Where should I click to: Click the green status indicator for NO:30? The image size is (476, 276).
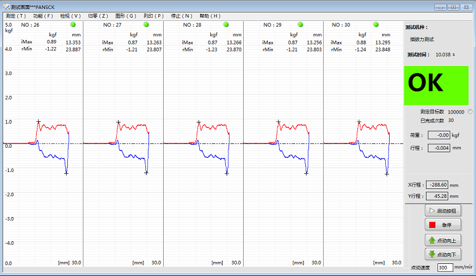tap(376, 25)
